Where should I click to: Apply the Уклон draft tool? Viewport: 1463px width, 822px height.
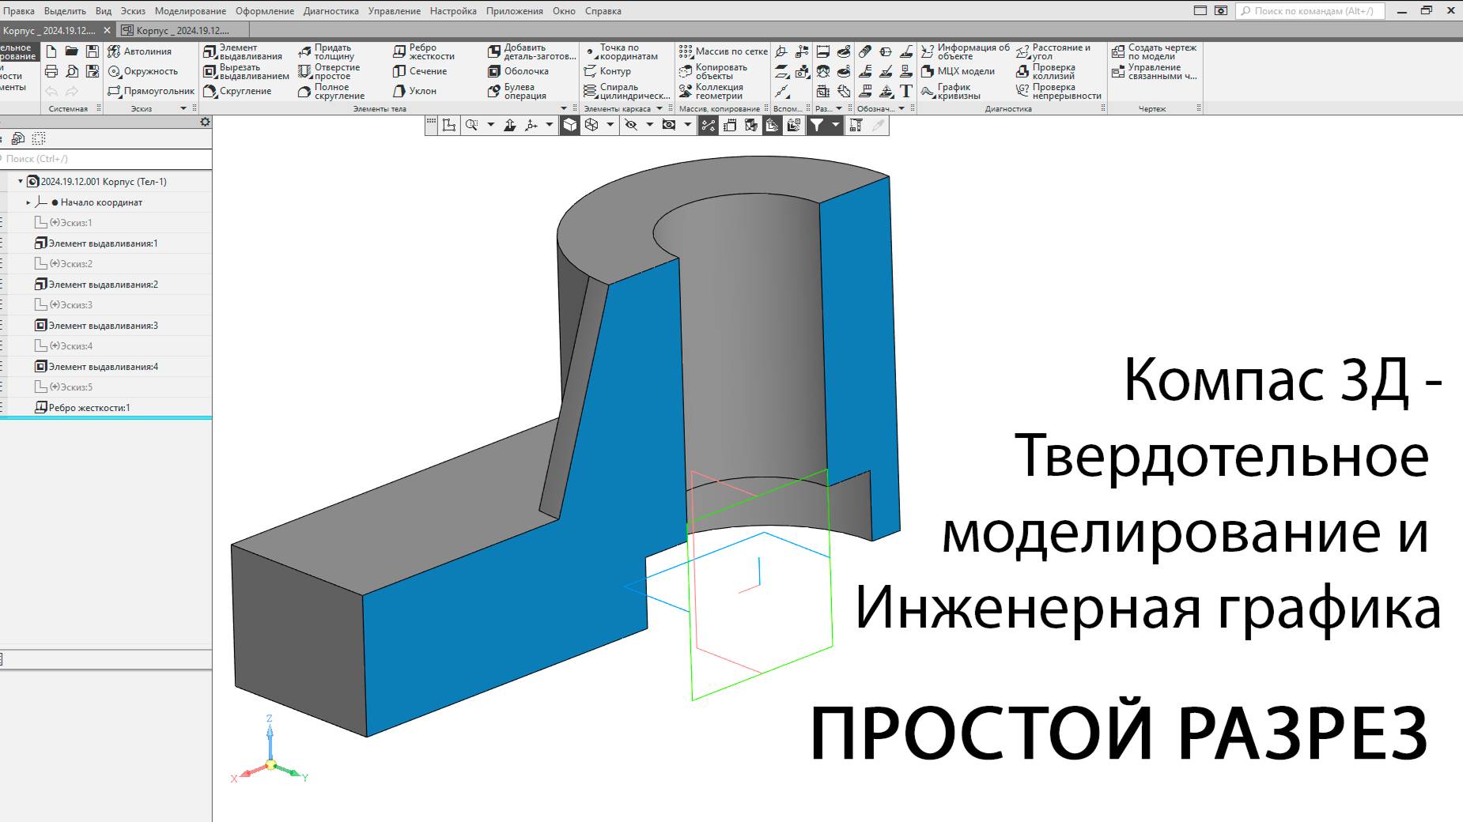(415, 91)
